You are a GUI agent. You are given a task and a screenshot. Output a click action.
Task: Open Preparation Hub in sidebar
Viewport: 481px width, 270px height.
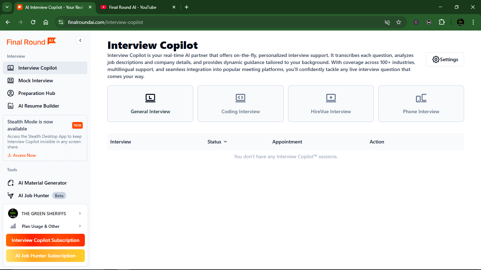(45, 93)
